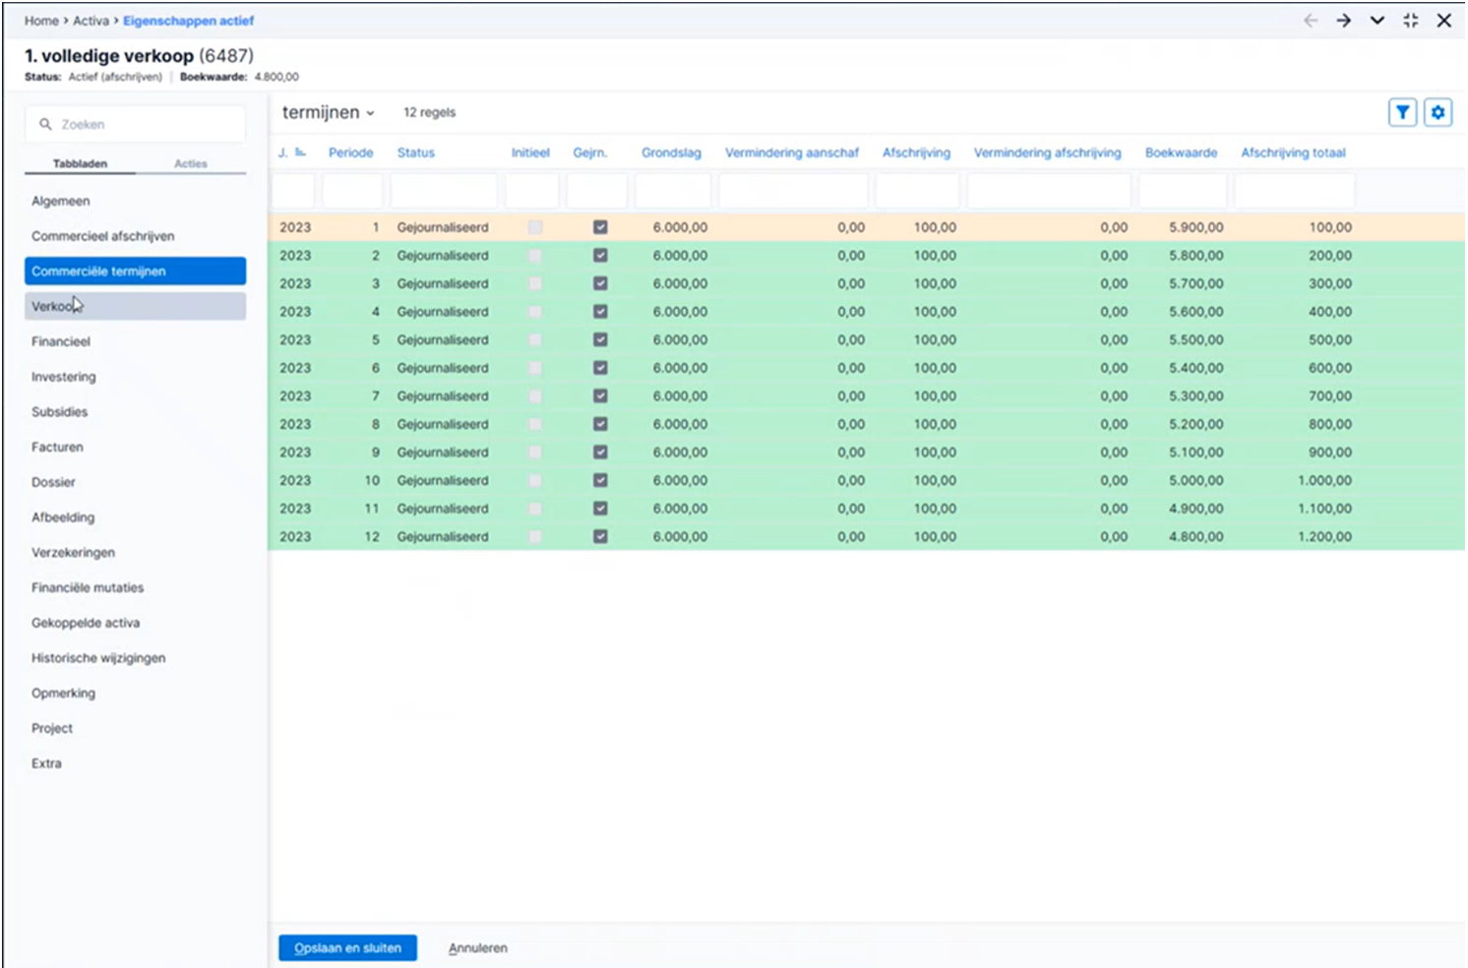Open the chevron-down menu in the top bar
This screenshot has width=1468, height=968.
point(1377,21)
